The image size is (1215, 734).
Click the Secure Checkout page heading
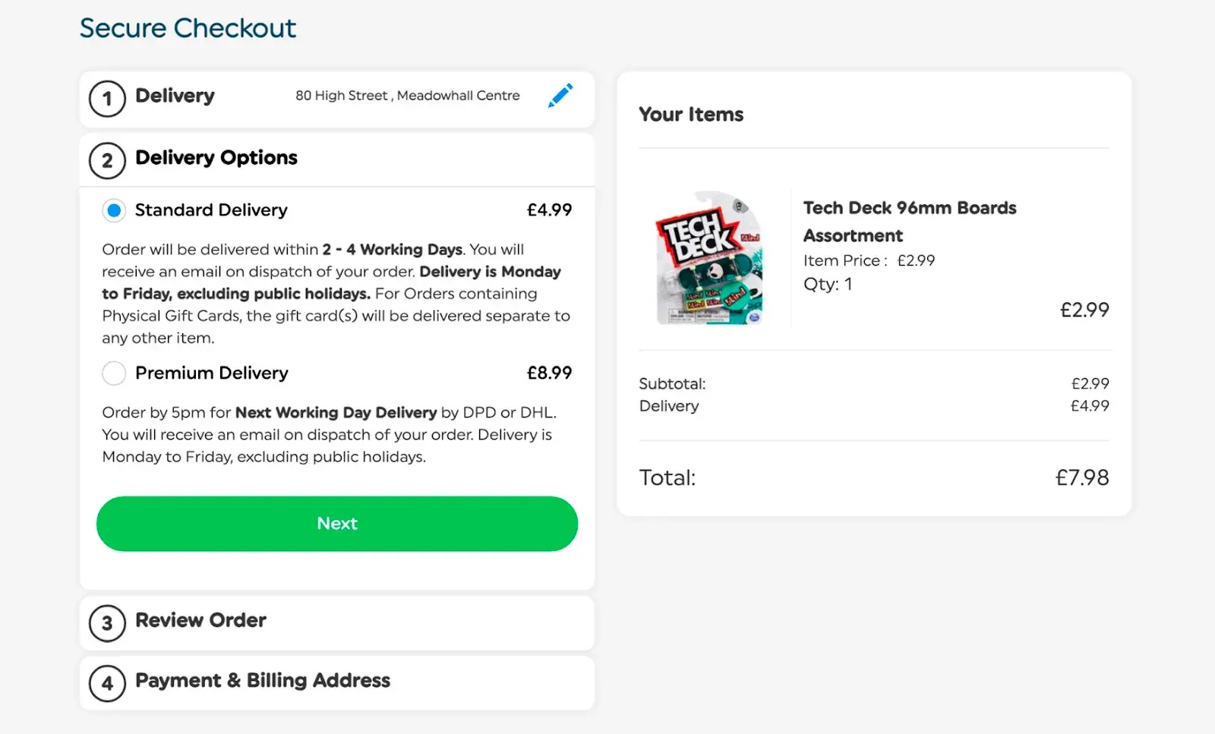pyautogui.click(x=188, y=28)
